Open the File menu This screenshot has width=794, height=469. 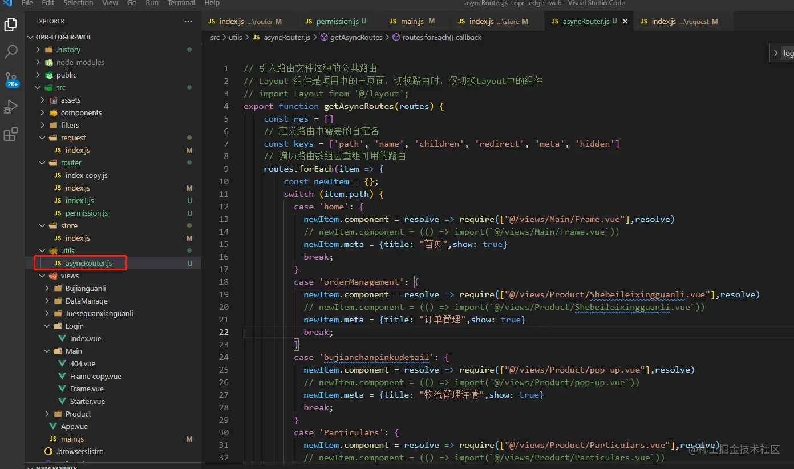(27, 3)
